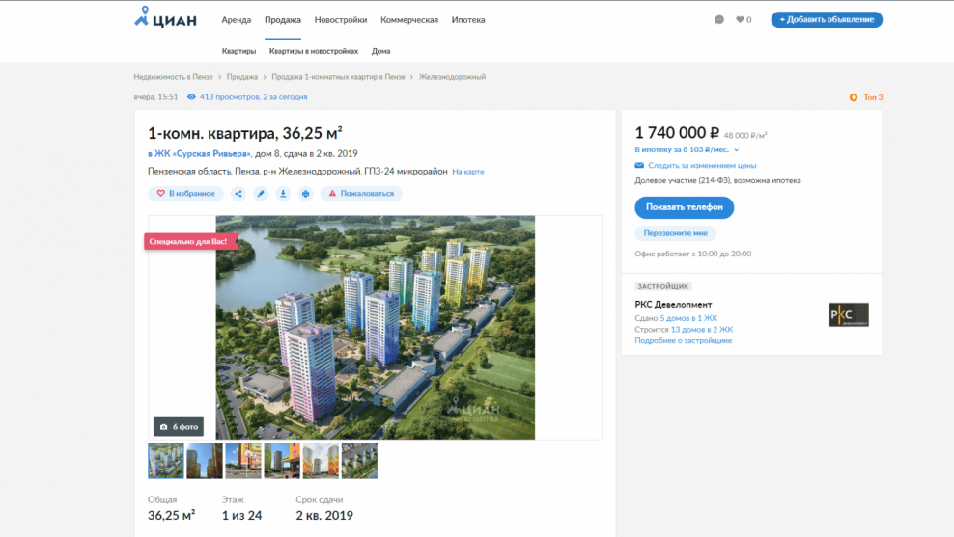Add listing to В избранное
This screenshot has height=537, width=954.
(185, 193)
